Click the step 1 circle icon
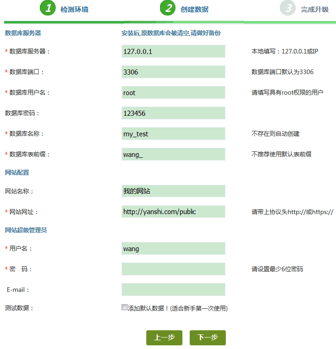 (x=48, y=8)
